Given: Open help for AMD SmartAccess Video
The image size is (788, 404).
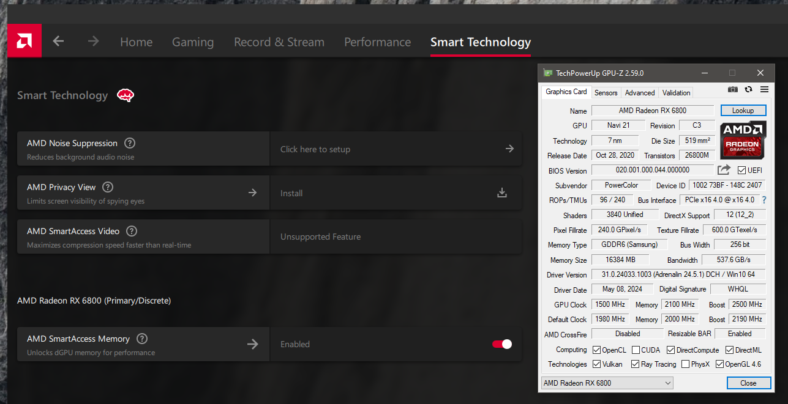Looking at the screenshot, I should point(132,231).
